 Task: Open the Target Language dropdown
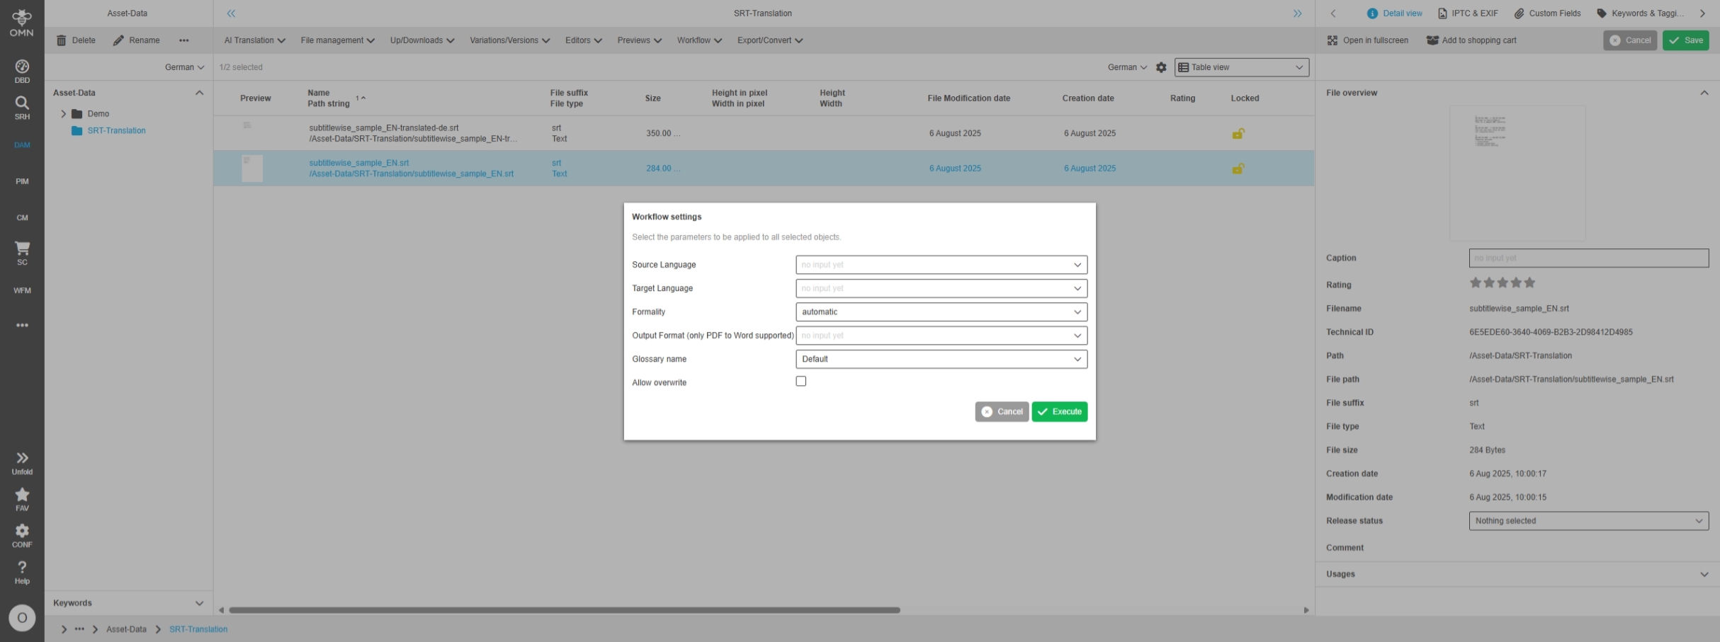point(941,288)
